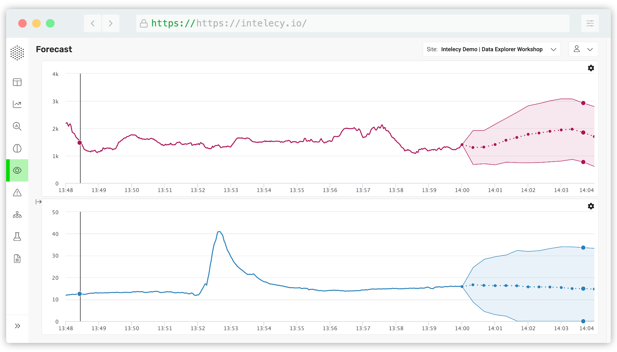Open settings gear of bottom chart
Image resolution: width=617 pixels, height=352 pixels.
tap(591, 206)
